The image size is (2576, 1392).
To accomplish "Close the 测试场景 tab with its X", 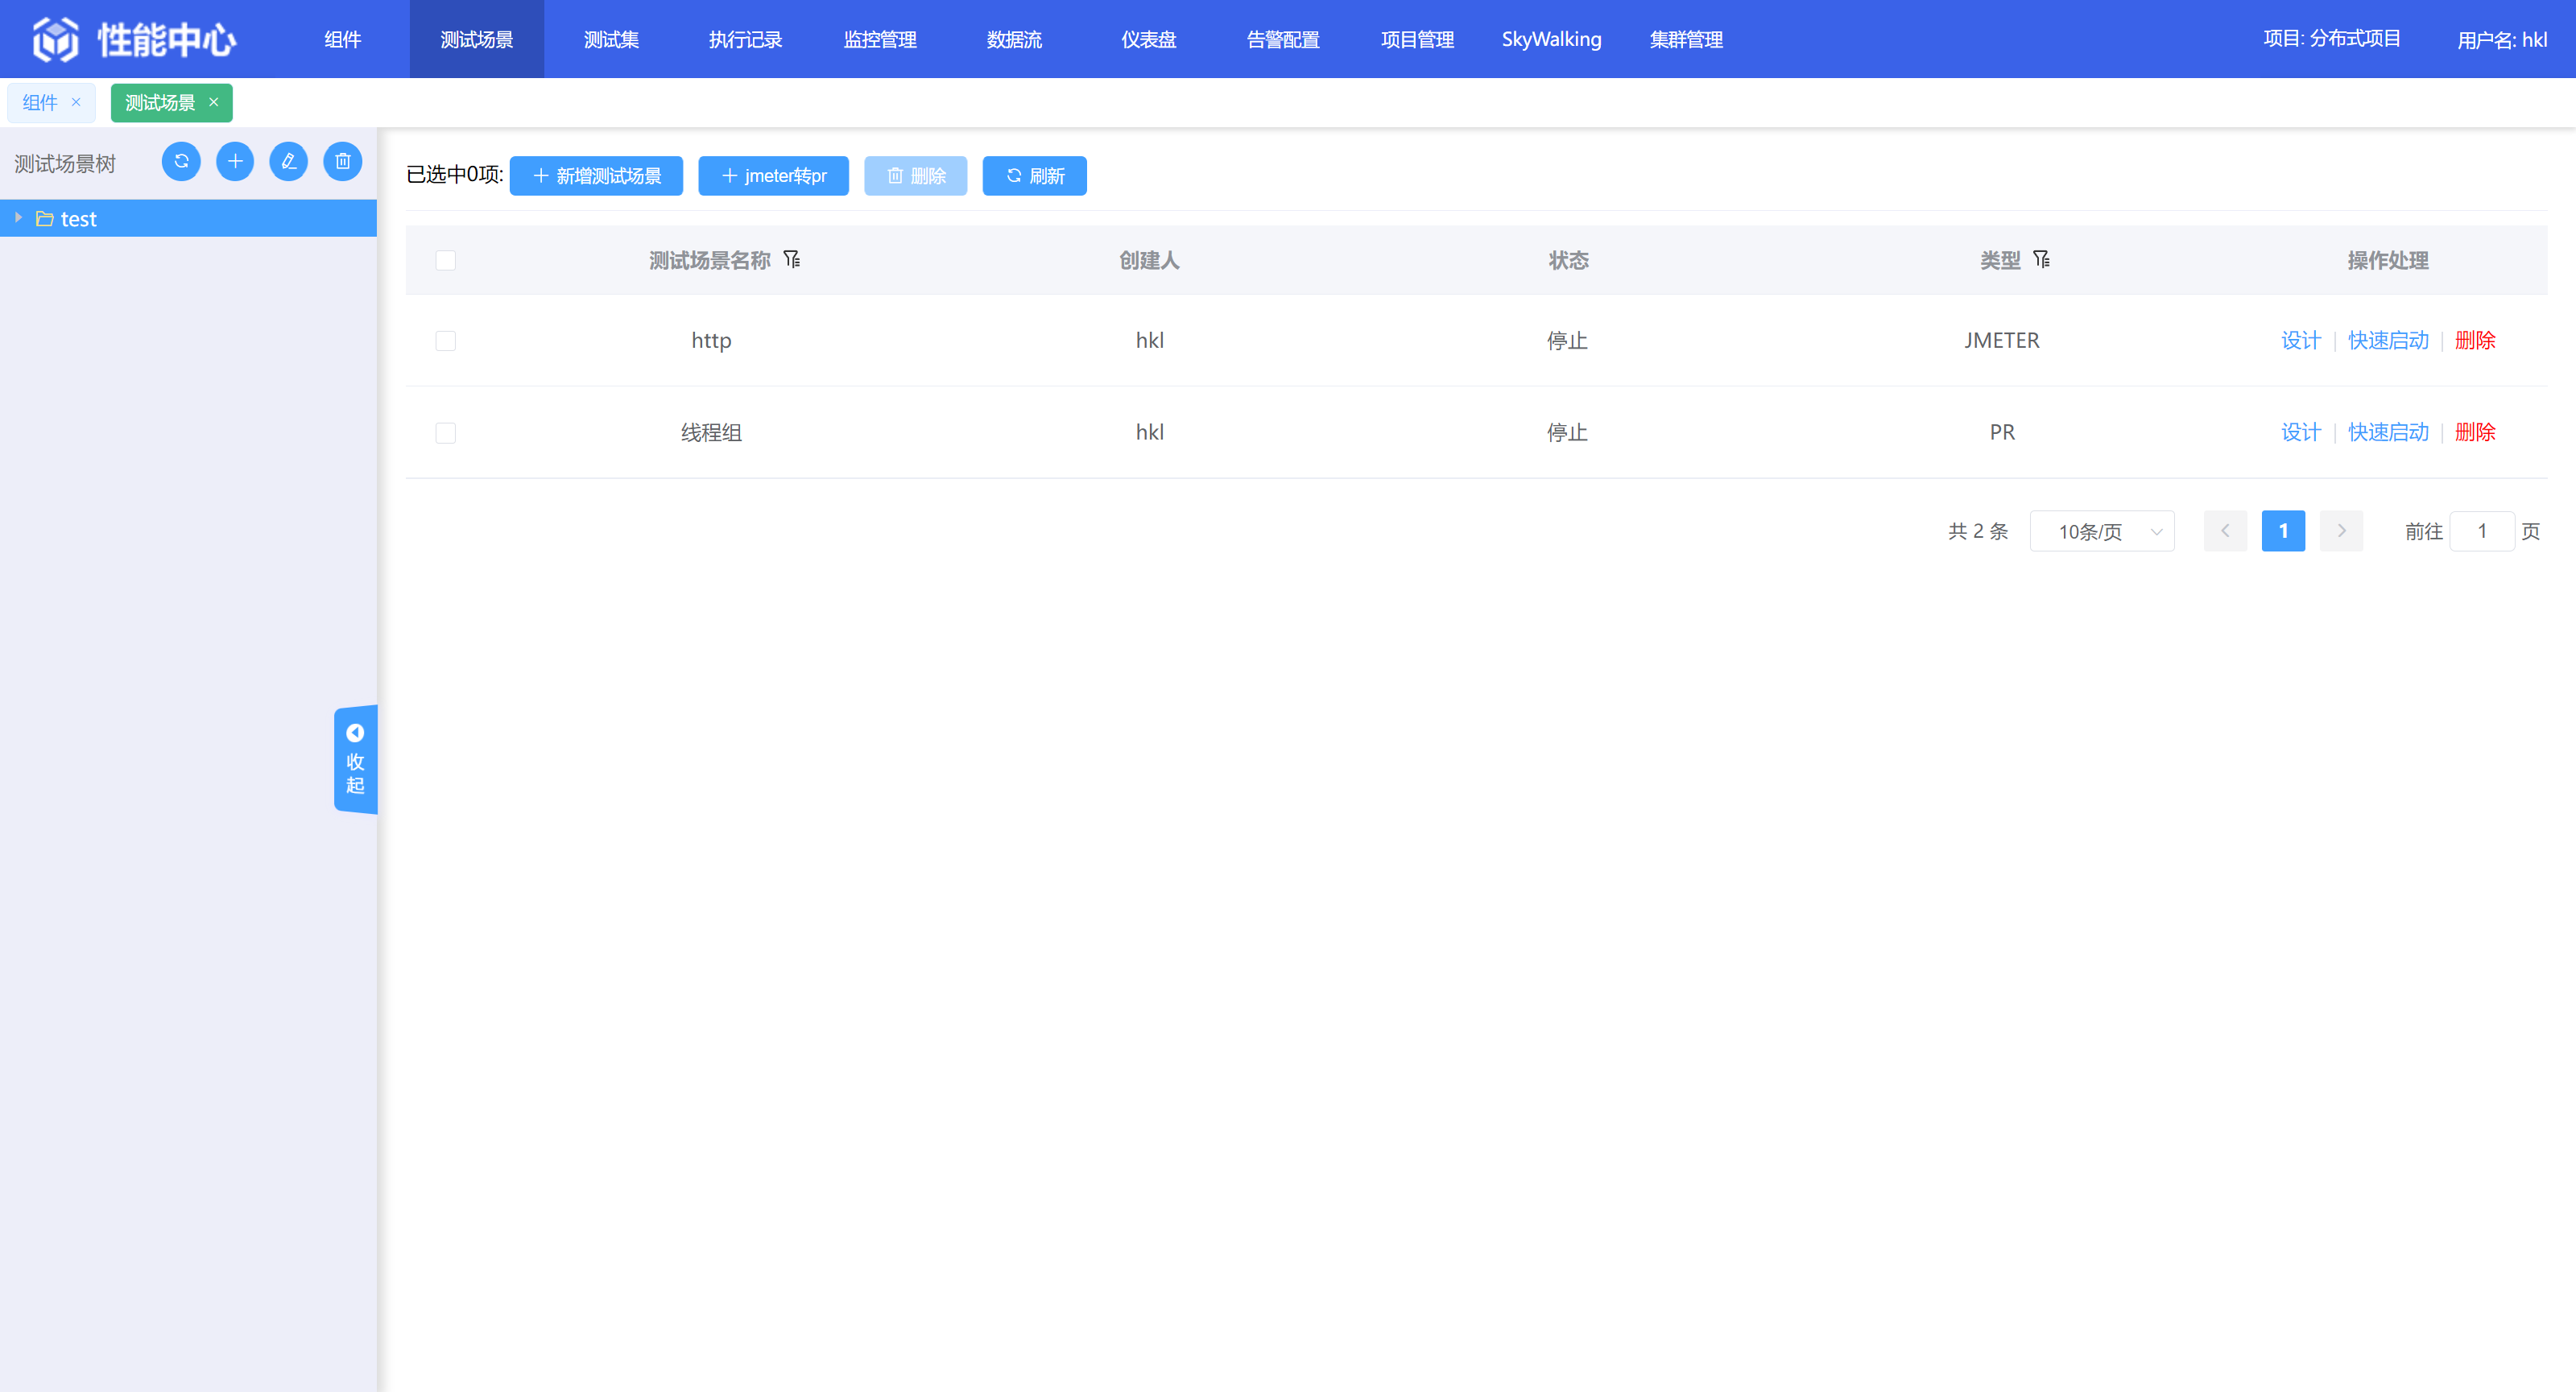I will [x=214, y=102].
